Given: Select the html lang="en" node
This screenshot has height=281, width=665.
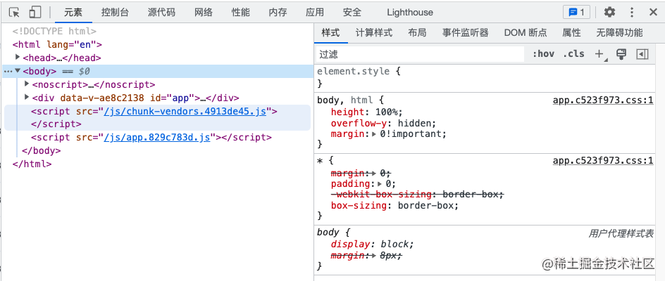Looking at the screenshot, I should pyautogui.click(x=57, y=44).
